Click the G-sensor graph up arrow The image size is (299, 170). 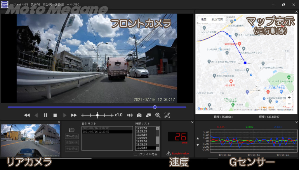pos(198,139)
